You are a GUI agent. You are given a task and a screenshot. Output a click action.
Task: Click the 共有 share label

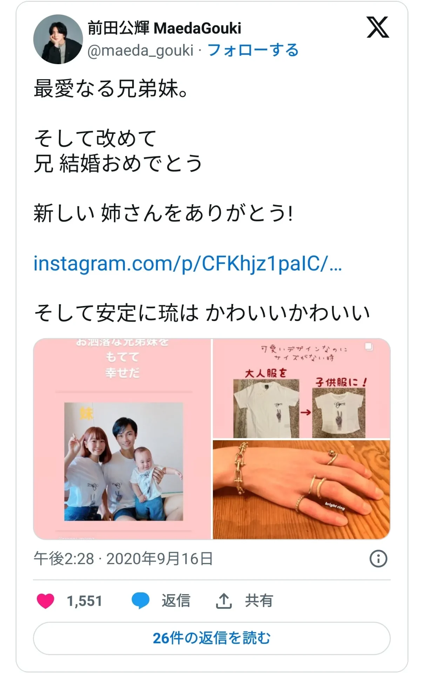tap(259, 601)
